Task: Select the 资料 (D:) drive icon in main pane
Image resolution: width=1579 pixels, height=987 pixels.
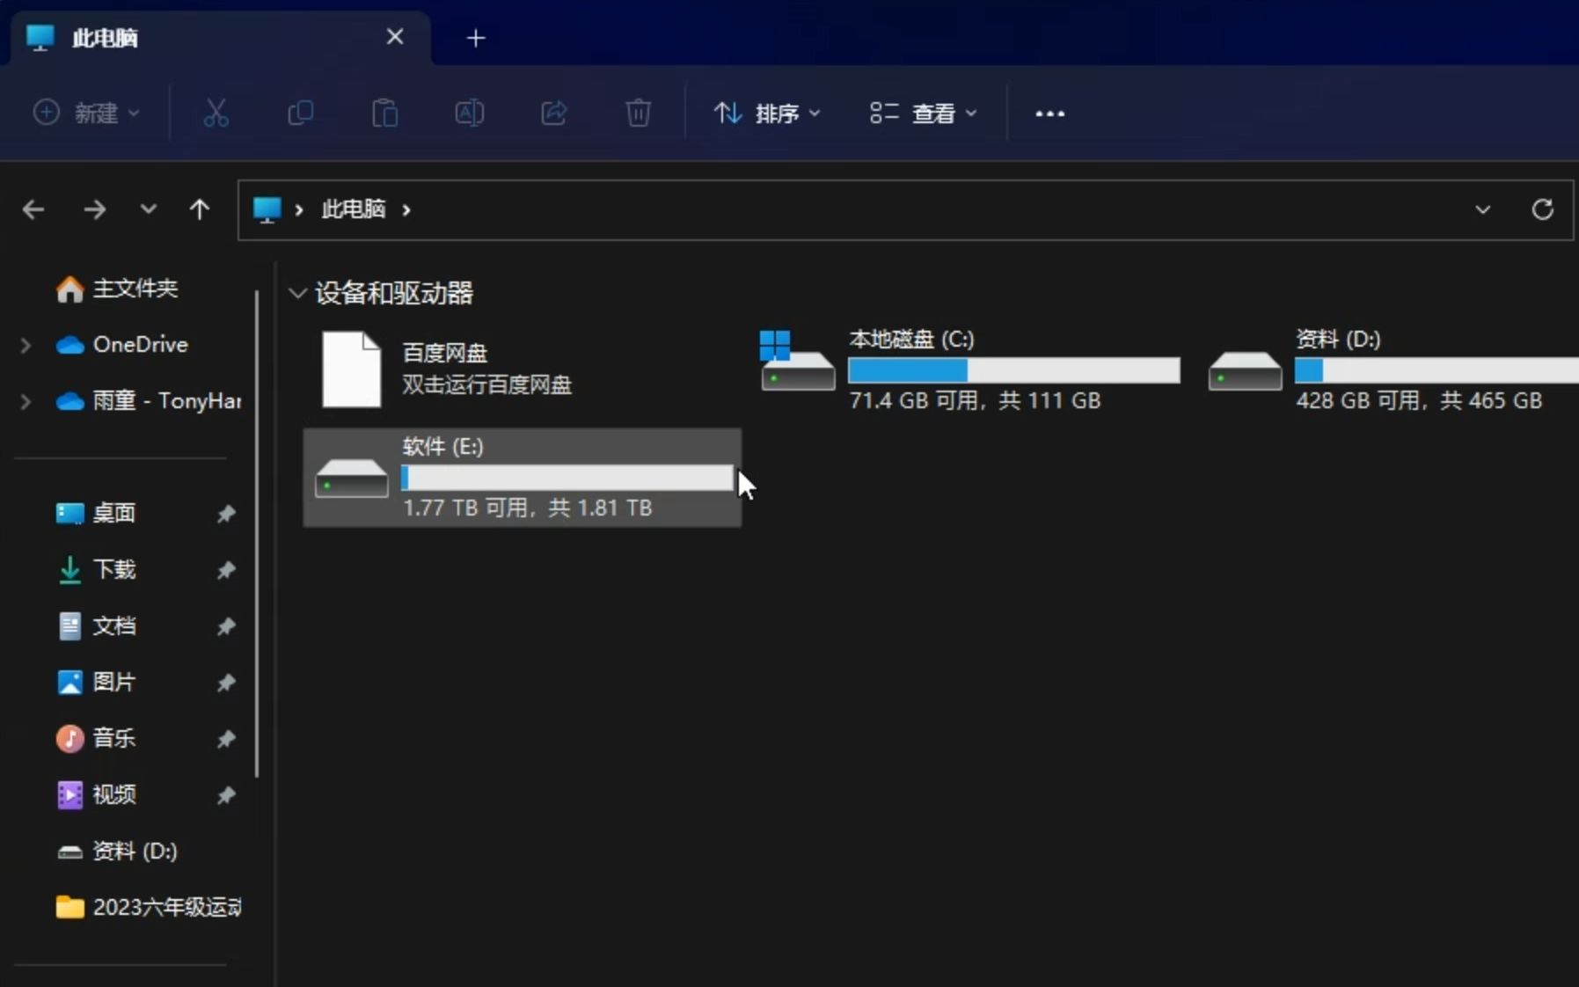Action: pos(1245,370)
